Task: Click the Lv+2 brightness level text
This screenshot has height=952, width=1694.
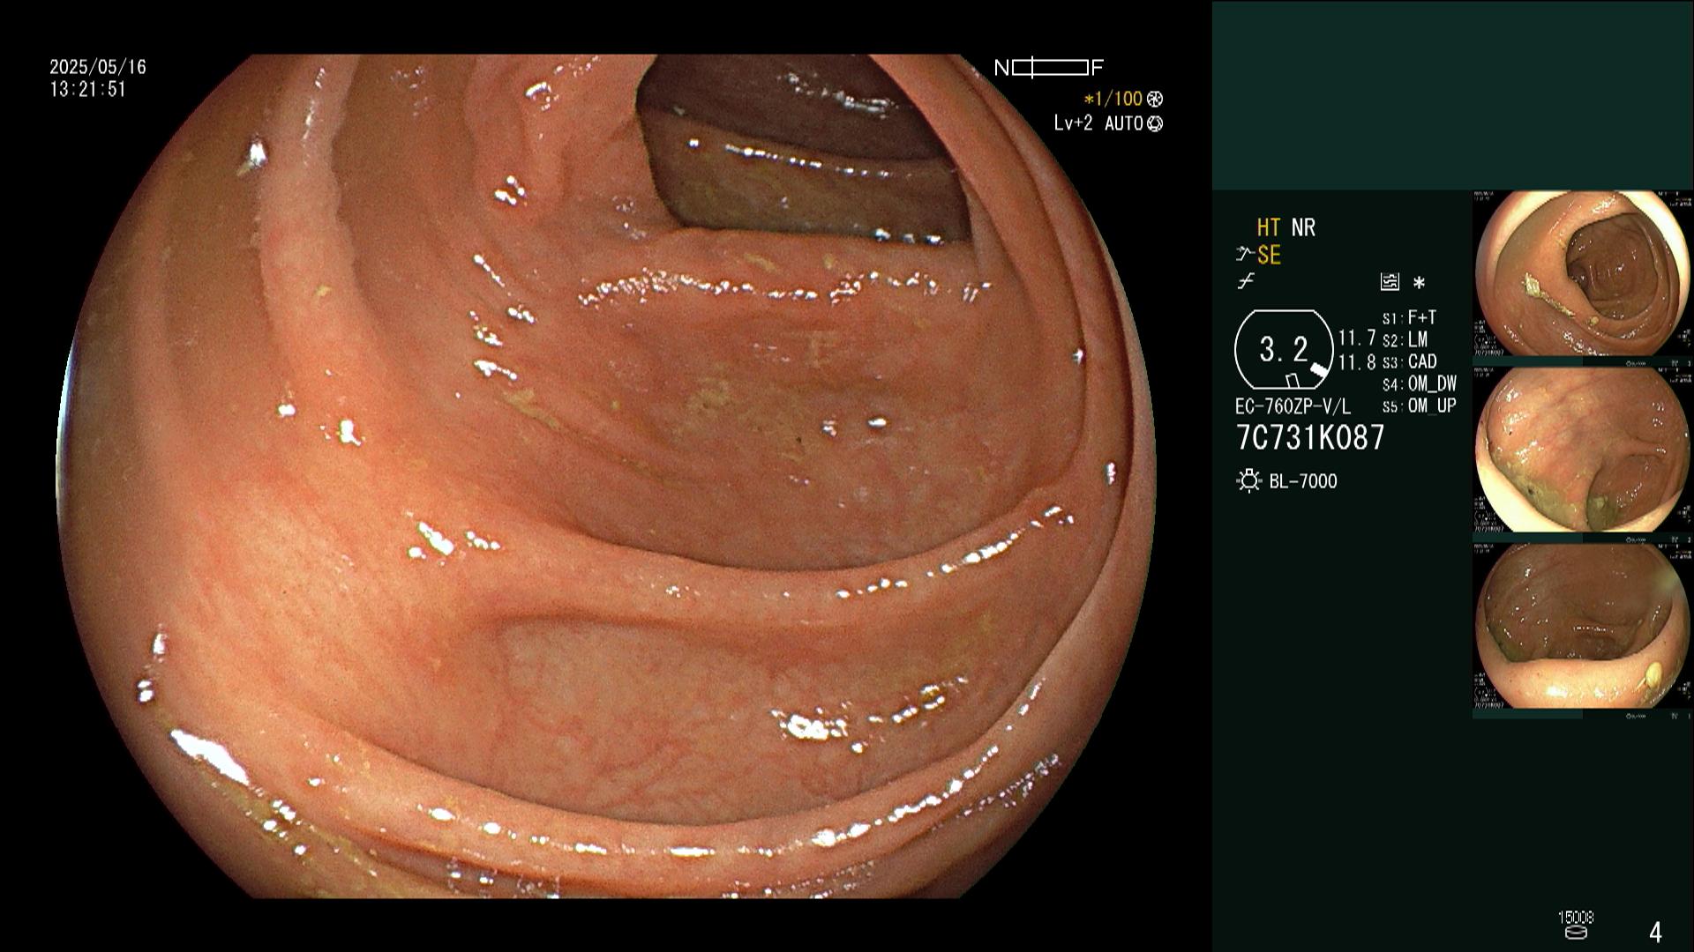Action: [x=1073, y=123]
